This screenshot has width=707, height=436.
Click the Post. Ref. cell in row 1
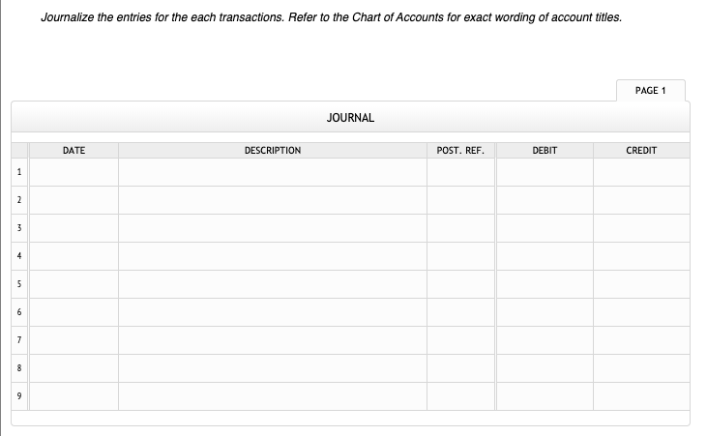click(x=460, y=172)
